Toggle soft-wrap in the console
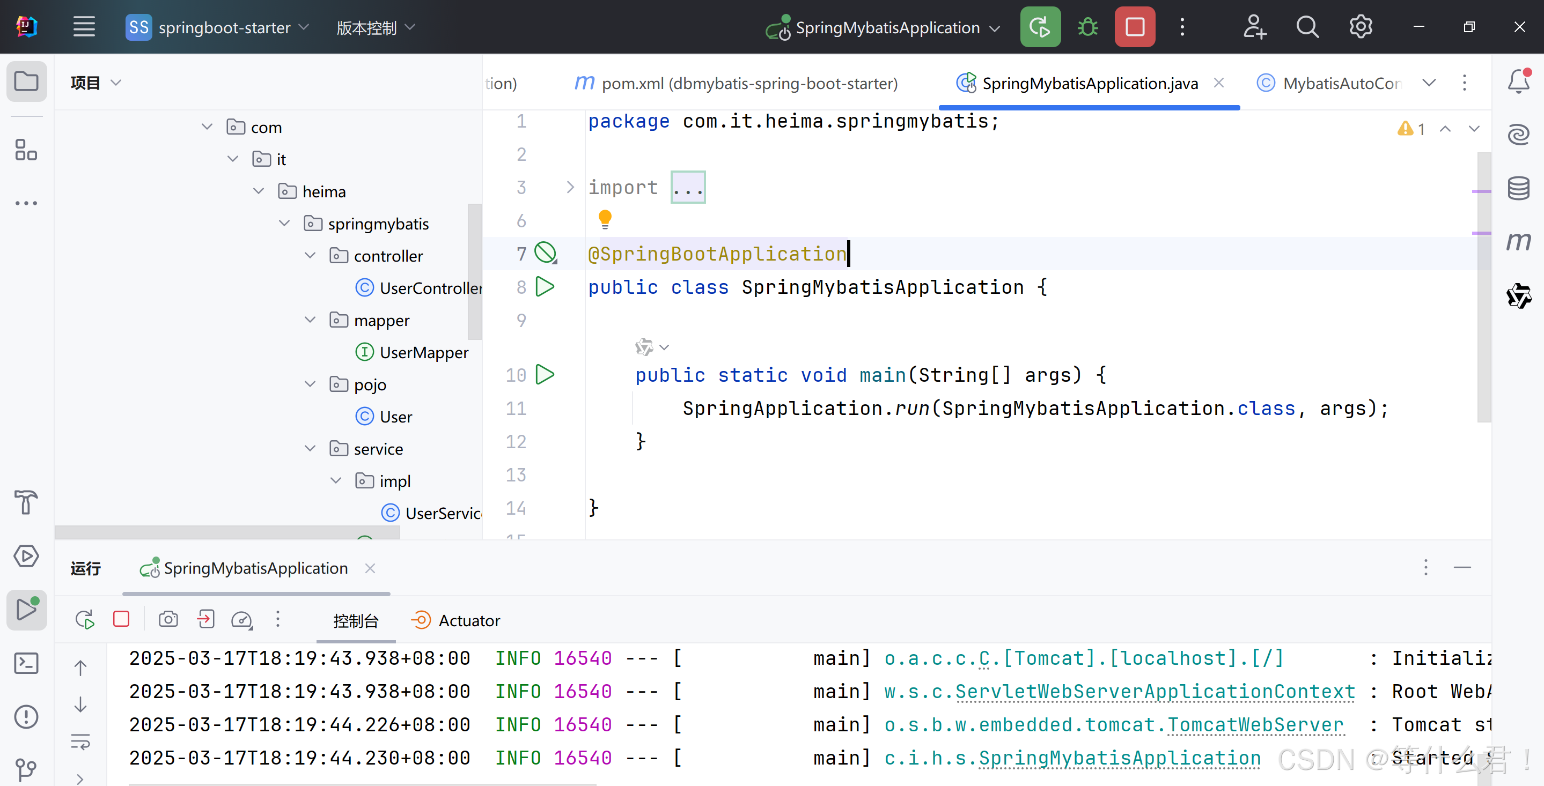Viewport: 1544px width, 786px height. tap(80, 741)
